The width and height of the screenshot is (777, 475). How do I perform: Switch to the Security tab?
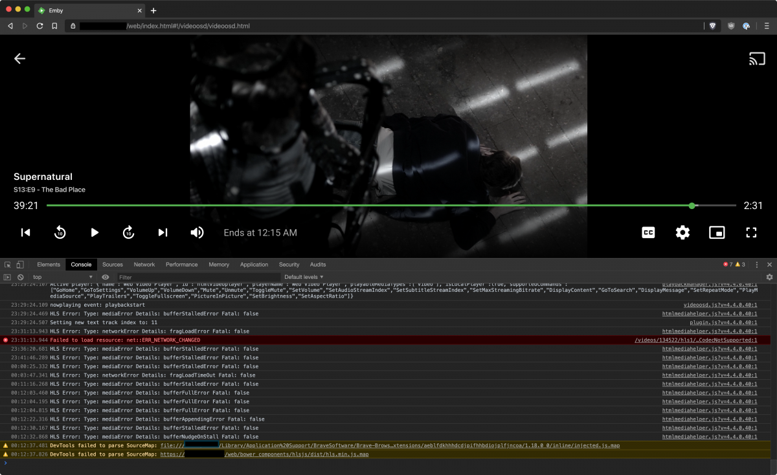click(289, 265)
